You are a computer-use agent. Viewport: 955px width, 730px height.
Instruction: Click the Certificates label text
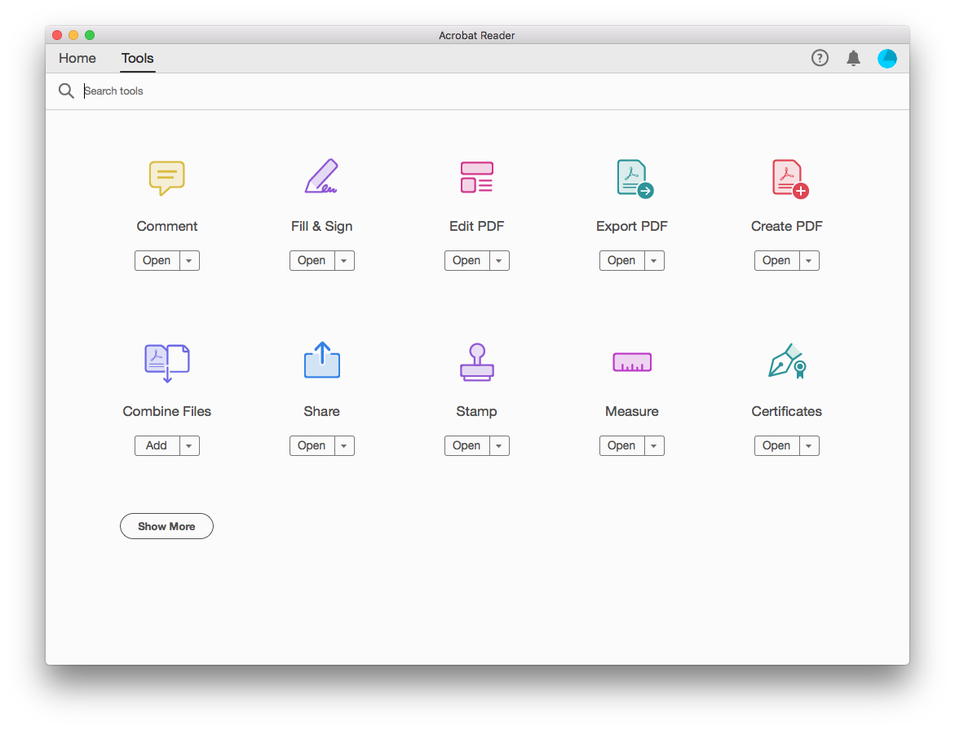787,411
